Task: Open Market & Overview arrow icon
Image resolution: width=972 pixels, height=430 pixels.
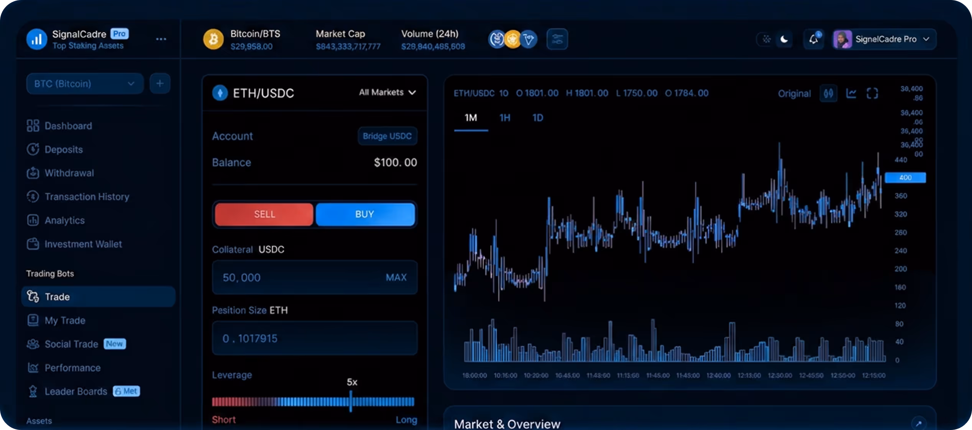Action: click(919, 423)
